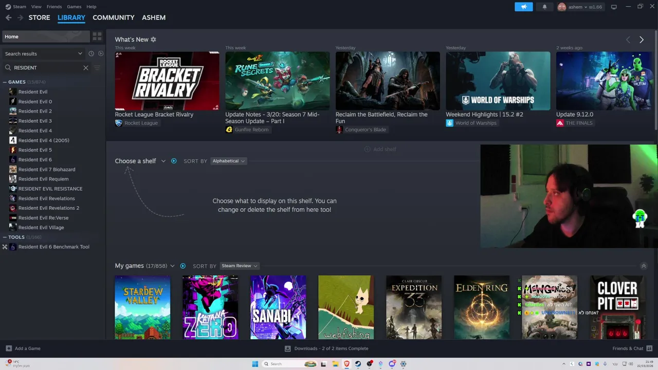
Task: Filter library by recent activity clock icon
Action: coord(91,53)
